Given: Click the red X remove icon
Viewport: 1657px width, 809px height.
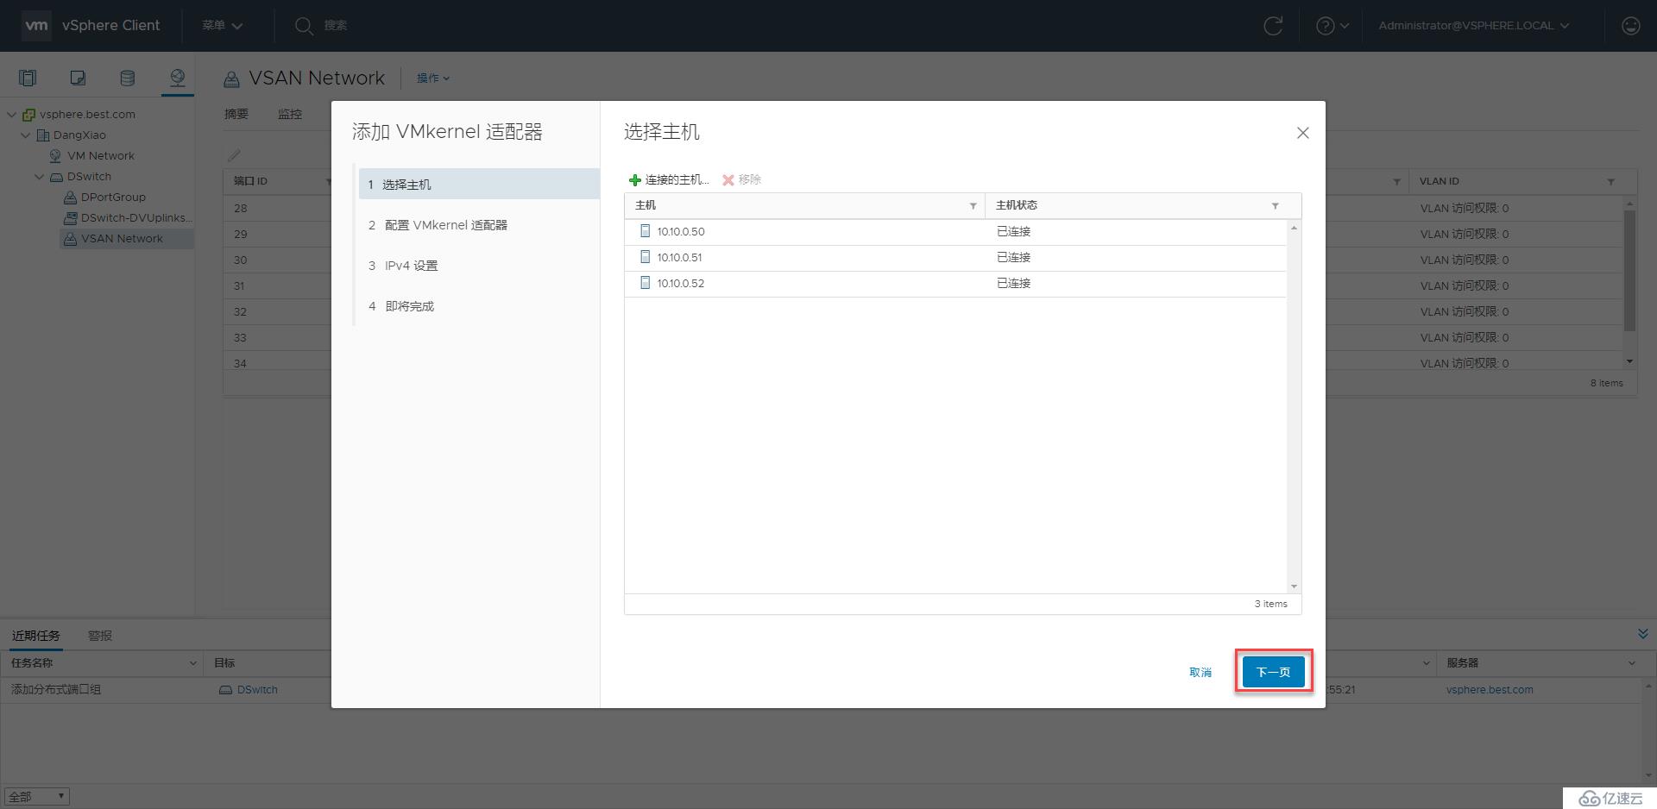Looking at the screenshot, I should click(x=728, y=180).
